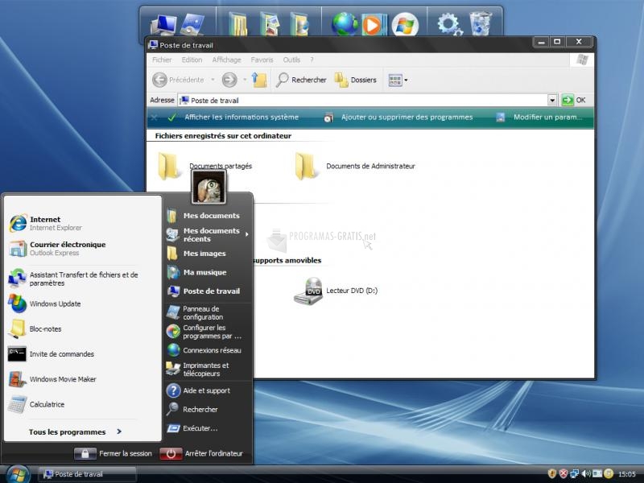644x483 pixels.
Task: Click Fermer la session button
Action: point(113,453)
